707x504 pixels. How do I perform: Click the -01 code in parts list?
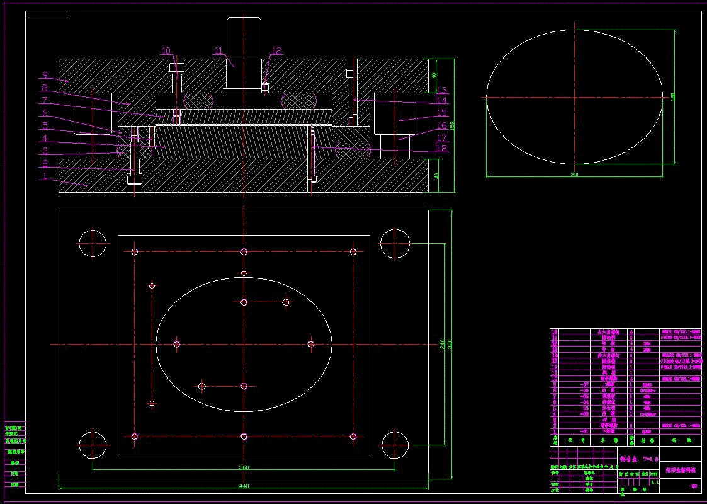click(585, 432)
